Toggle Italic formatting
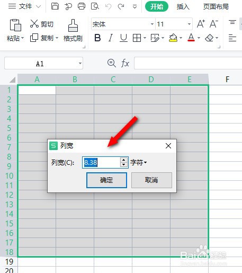Viewport: 242px width, 273px height. tap(111, 38)
